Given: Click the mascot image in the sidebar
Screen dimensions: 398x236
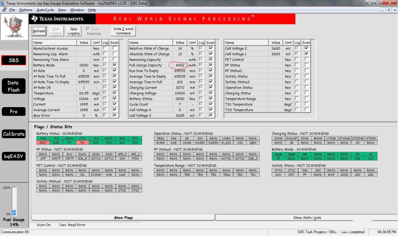Looking at the screenshot, I should coord(14,27).
